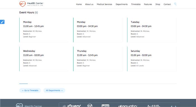Click the Envato logo in carousel
Screen dimensions: 196x107
(128, 106)
